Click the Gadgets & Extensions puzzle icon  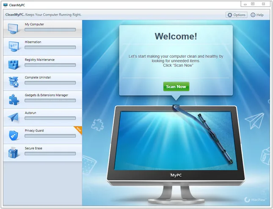coord(14,99)
